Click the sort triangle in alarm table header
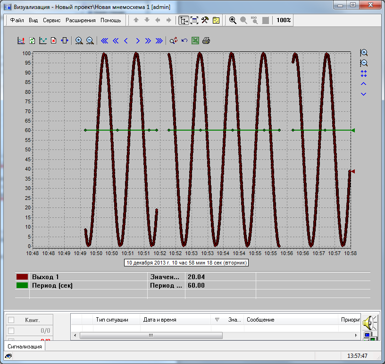The height and width of the screenshot is (364, 385). [x=217, y=320]
